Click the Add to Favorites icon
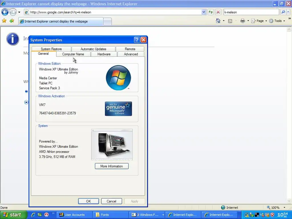The width and height of the screenshot is (292, 219). point(12,21)
